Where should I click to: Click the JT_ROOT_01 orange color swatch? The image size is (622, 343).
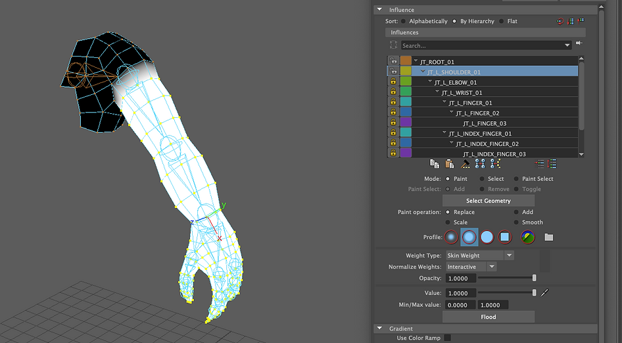click(406, 61)
